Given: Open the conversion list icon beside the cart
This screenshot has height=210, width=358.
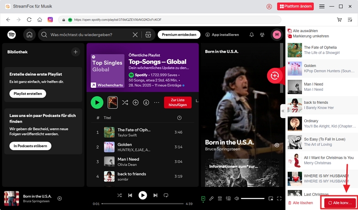Looking at the screenshot, I should pos(350,20).
